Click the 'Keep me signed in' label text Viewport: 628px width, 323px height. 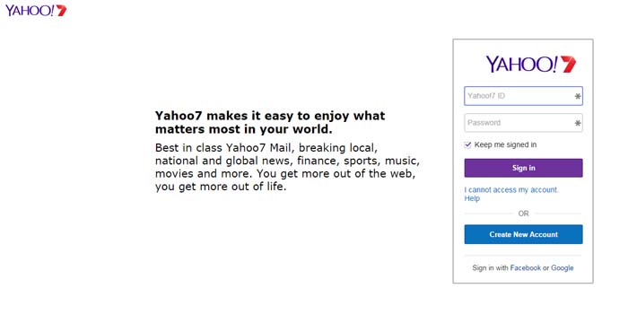click(x=505, y=144)
